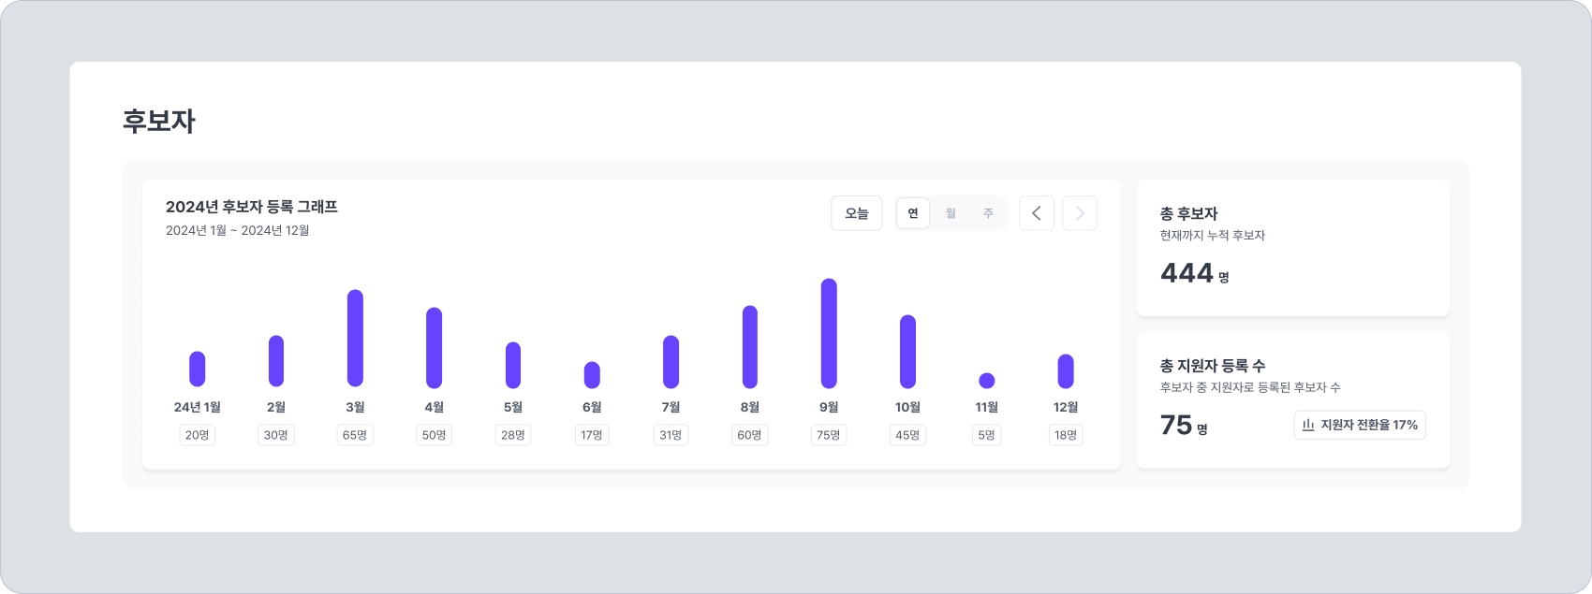
Task: Switch to the 주 (week) view tab
Action: pos(988,213)
